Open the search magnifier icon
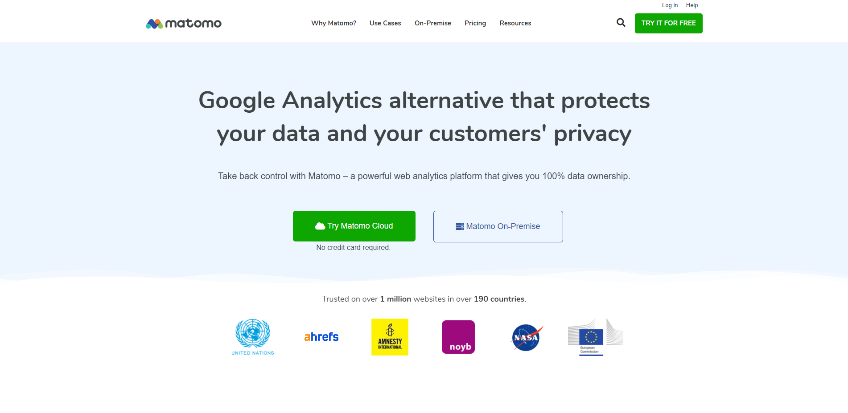Image resolution: width=848 pixels, height=413 pixels. 621,23
